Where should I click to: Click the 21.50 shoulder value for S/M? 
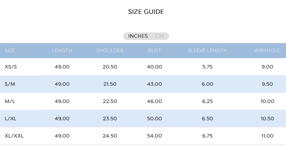[x=110, y=84]
